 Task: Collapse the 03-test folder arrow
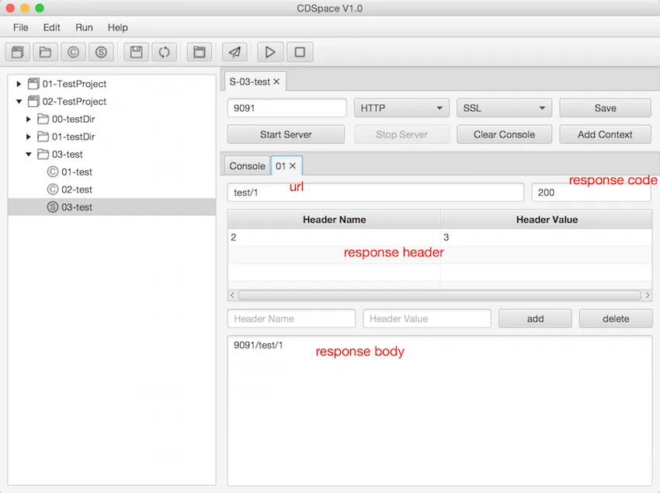point(29,154)
